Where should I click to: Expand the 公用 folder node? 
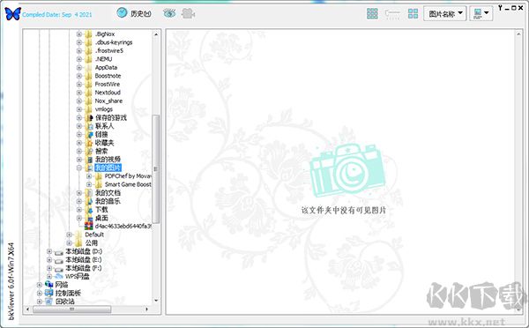[x=69, y=243]
